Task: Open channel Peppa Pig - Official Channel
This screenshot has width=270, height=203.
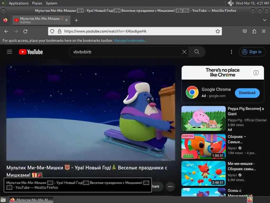Action: pos(247,120)
